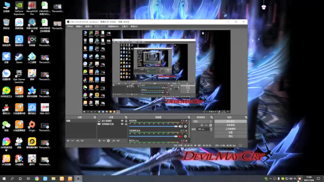Hide the Video Capture Device source via eye
The width and height of the screenshot is (324, 182).
tap(122, 124)
